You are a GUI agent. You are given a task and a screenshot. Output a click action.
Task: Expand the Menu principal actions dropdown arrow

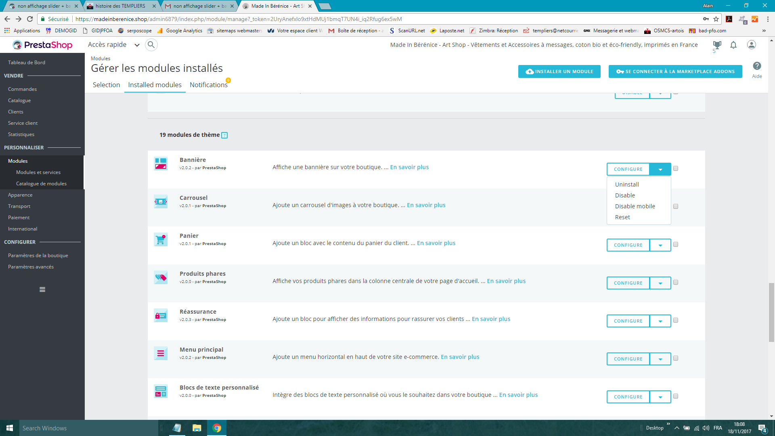click(660, 359)
